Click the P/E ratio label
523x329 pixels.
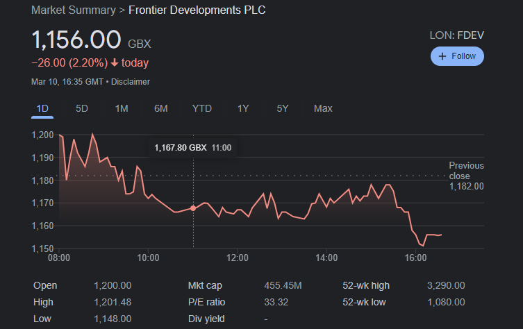[x=206, y=303]
